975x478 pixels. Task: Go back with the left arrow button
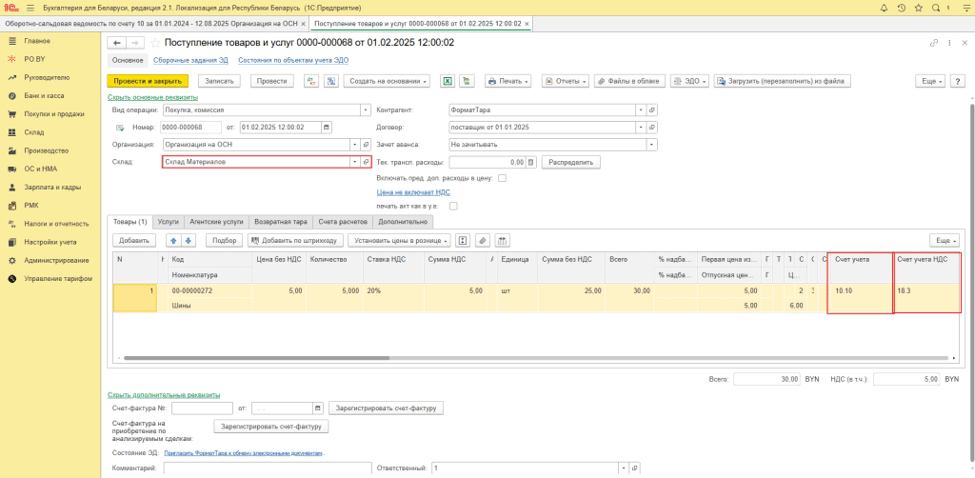(x=117, y=43)
